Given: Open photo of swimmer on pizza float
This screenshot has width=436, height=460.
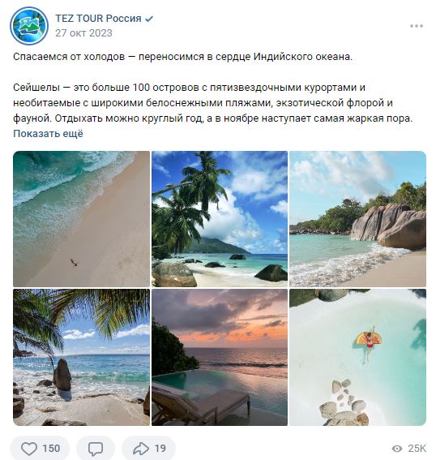Looking at the screenshot, I should (x=357, y=357).
